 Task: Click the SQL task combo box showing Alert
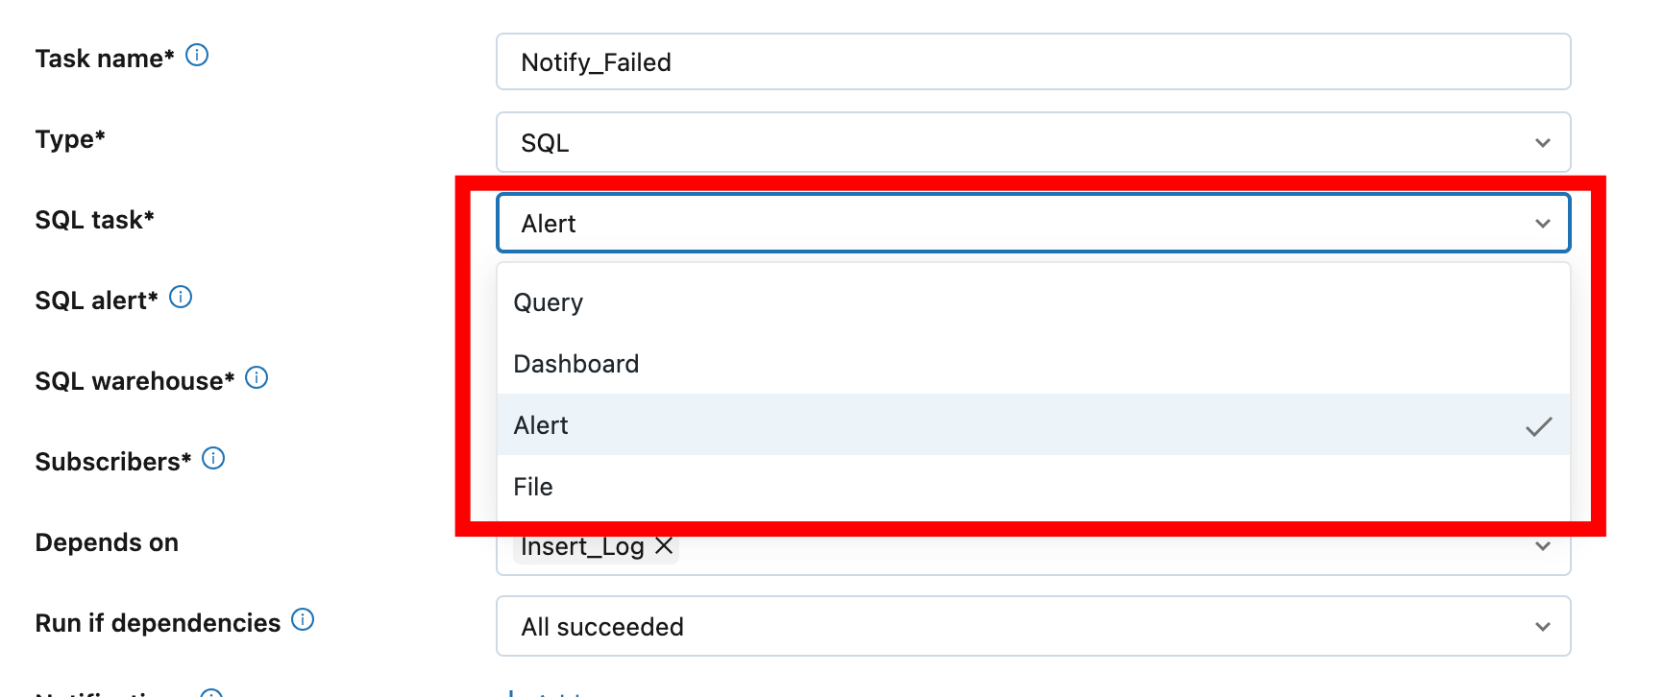pyautogui.click(x=1033, y=223)
